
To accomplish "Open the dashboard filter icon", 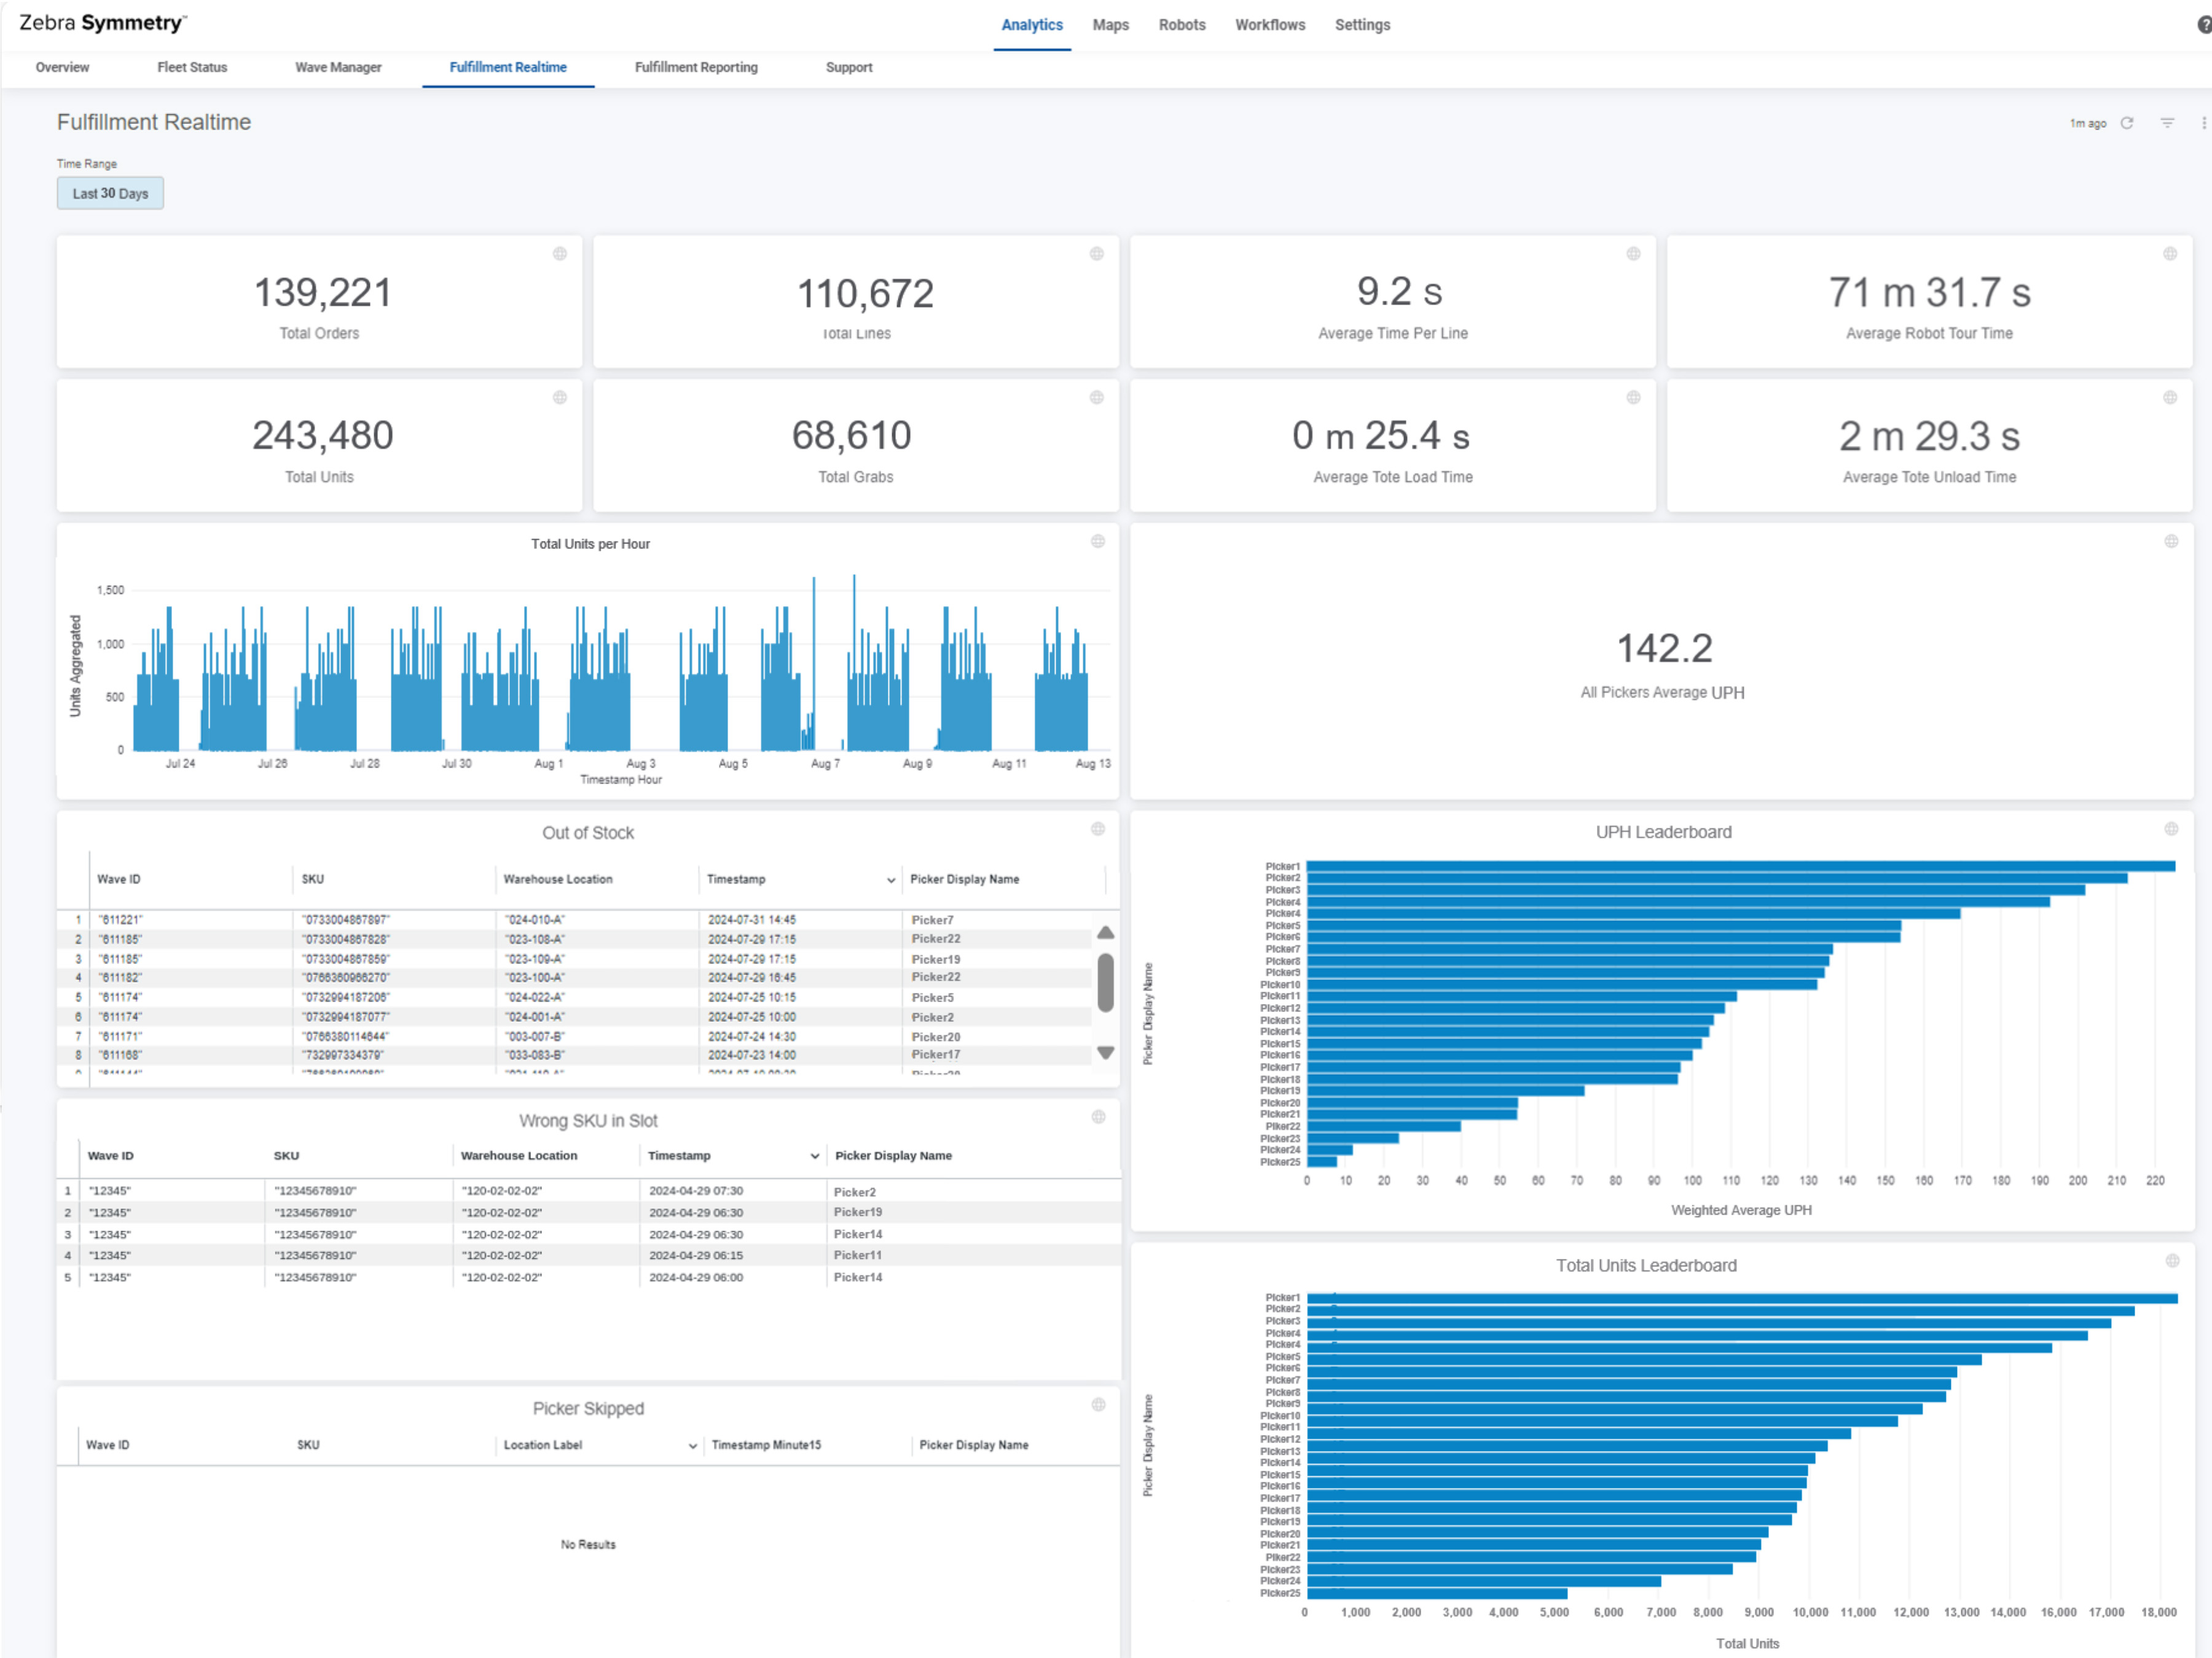I will (x=2167, y=123).
